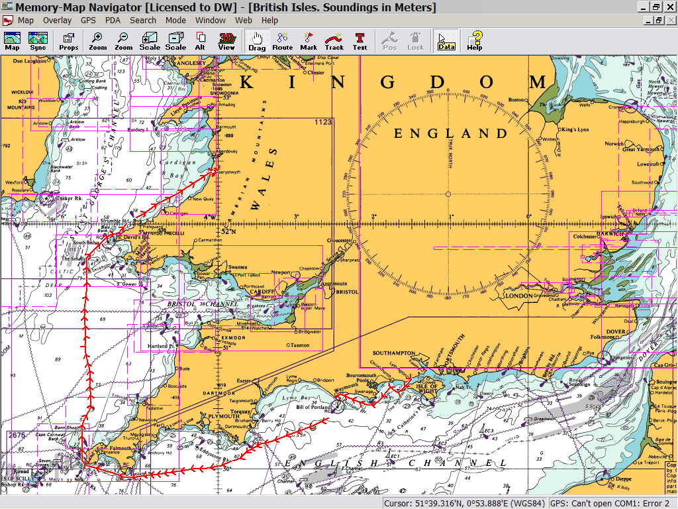Open the Web menu
The height and width of the screenshot is (509, 678).
click(x=244, y=21)
